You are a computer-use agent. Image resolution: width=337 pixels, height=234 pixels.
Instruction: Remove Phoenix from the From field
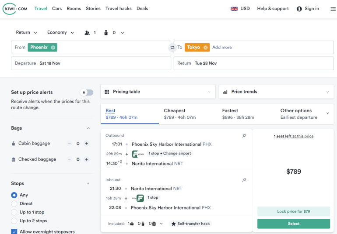tap(53, 48)
